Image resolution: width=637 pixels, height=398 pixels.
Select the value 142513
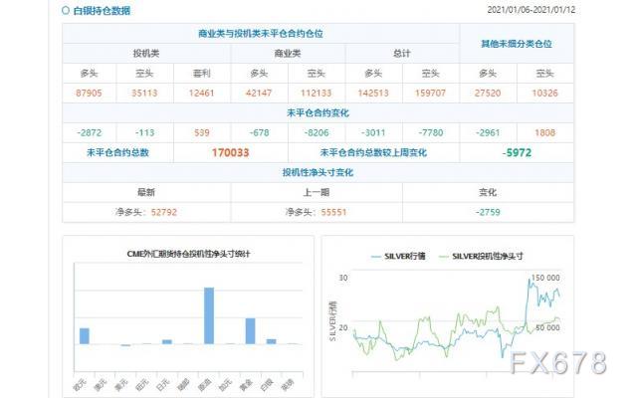coord(373,93)
